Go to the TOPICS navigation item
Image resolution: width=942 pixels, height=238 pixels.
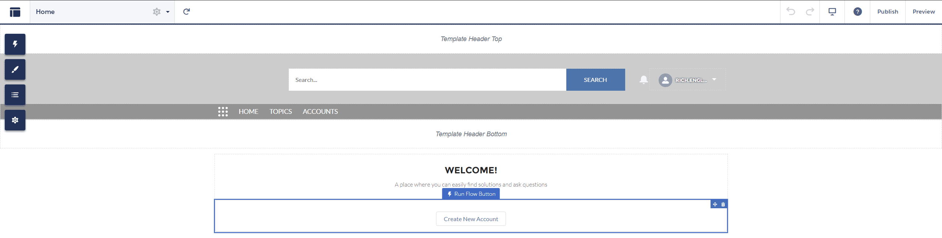tap(280, 112)
